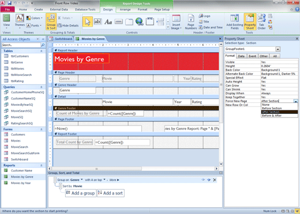Open Add Existing Fields tool
The image size is (300, 214).
coord(235,22)
